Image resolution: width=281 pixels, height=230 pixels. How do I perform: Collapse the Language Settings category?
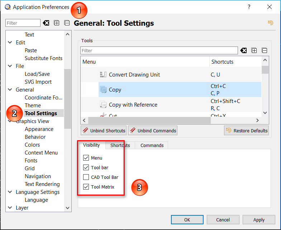pos(10,192)
